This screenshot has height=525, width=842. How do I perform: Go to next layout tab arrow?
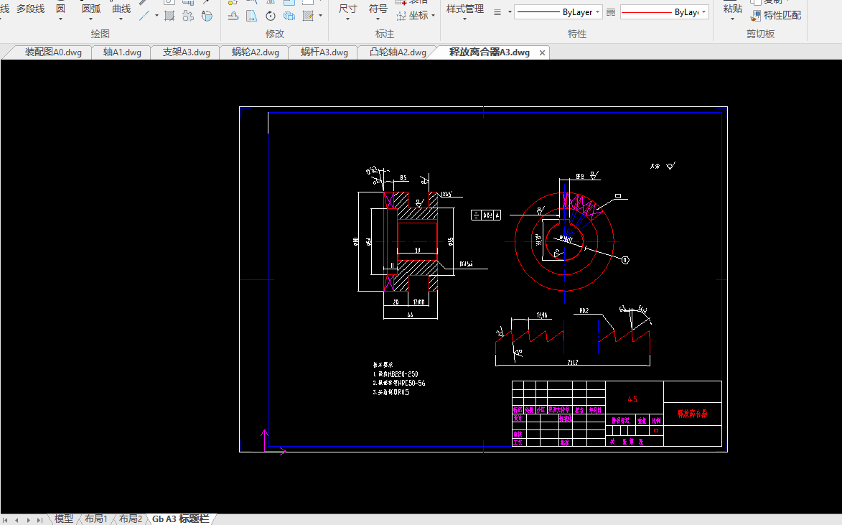click(x=28, y=520)
